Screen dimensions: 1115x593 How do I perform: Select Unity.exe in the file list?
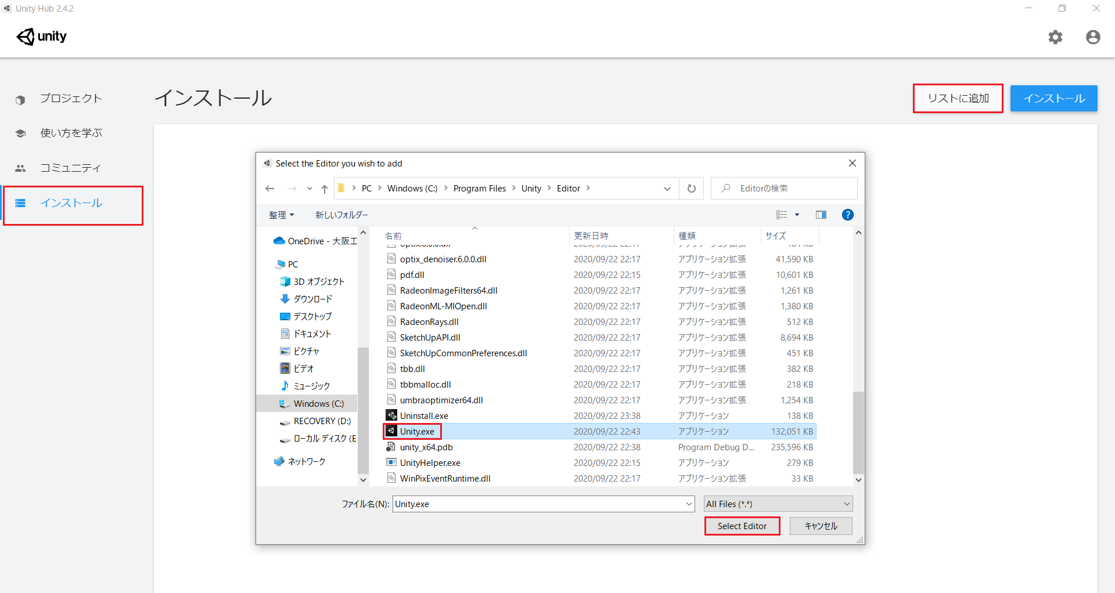tap(416, 431)
